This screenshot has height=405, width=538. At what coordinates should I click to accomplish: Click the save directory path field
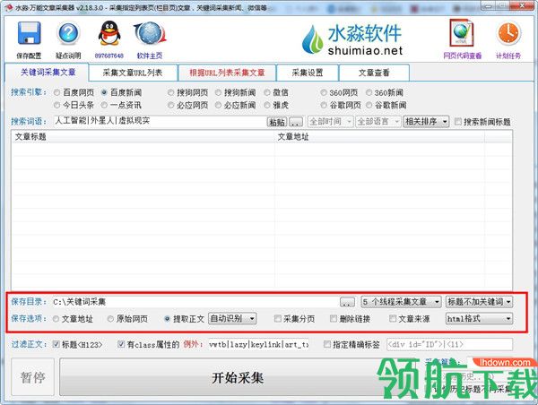click(x=195, y=302)
